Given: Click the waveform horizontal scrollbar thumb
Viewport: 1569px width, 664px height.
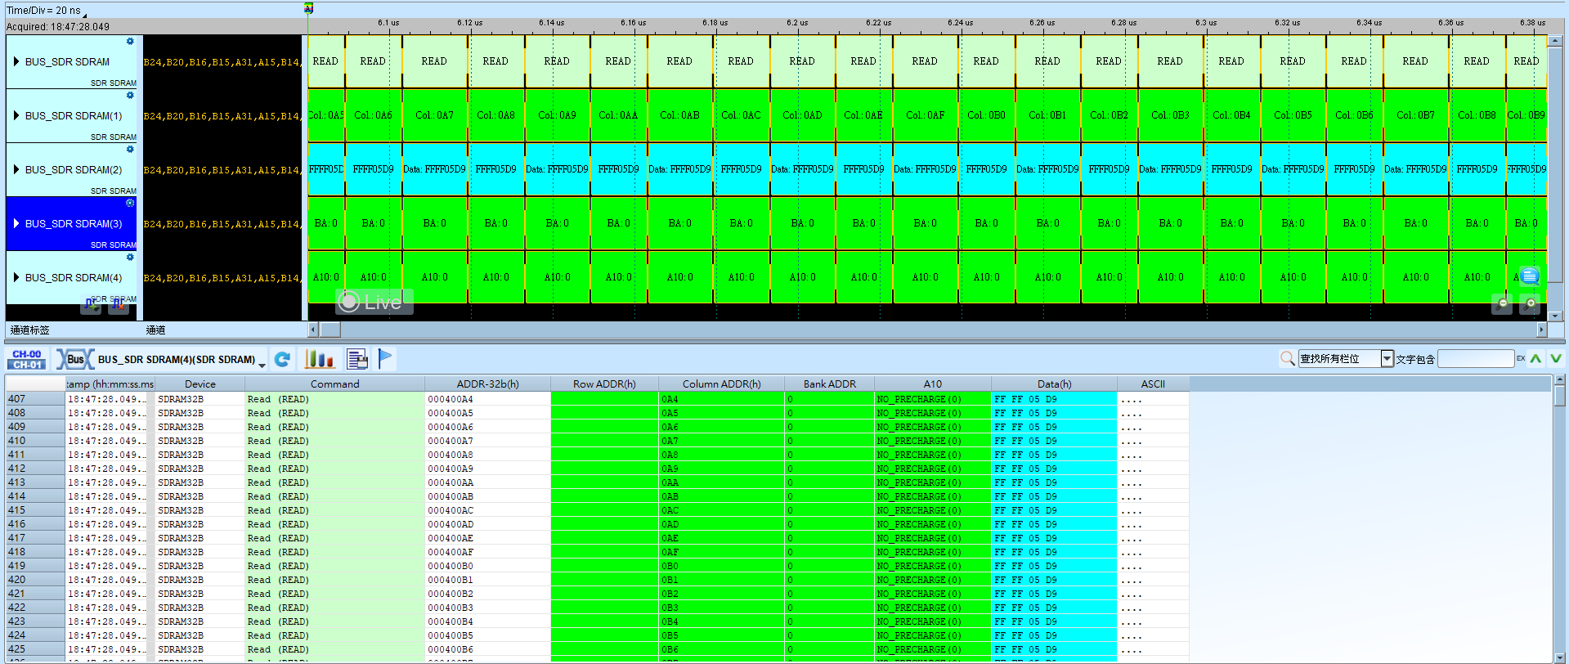Looking at the screenshot, I should click(x=329, y=330).
